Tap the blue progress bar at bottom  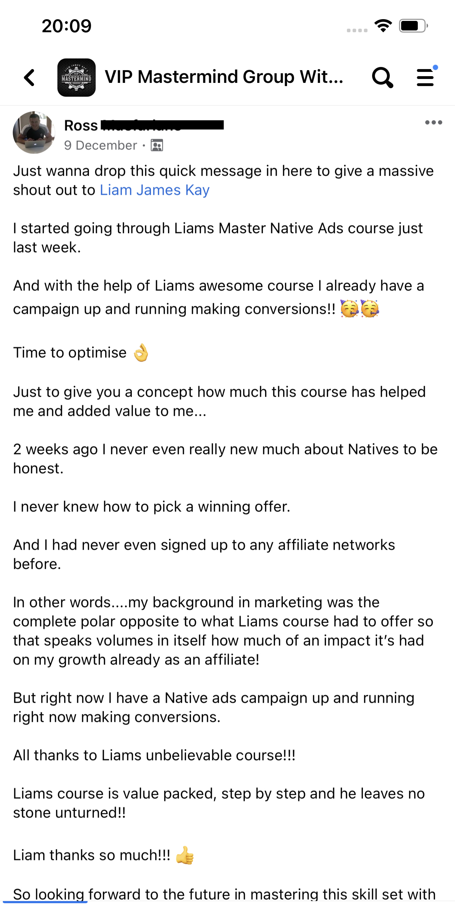(x=45, y=902)
